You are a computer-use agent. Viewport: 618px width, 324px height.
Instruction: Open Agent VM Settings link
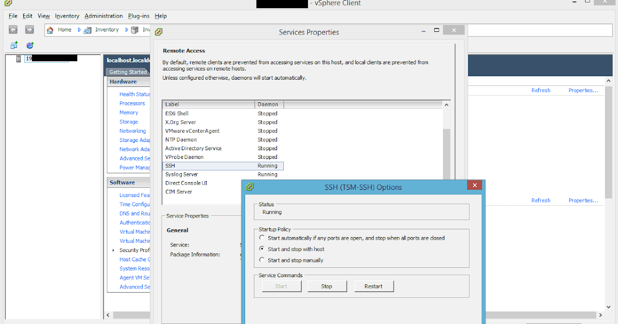pos(135,278)
